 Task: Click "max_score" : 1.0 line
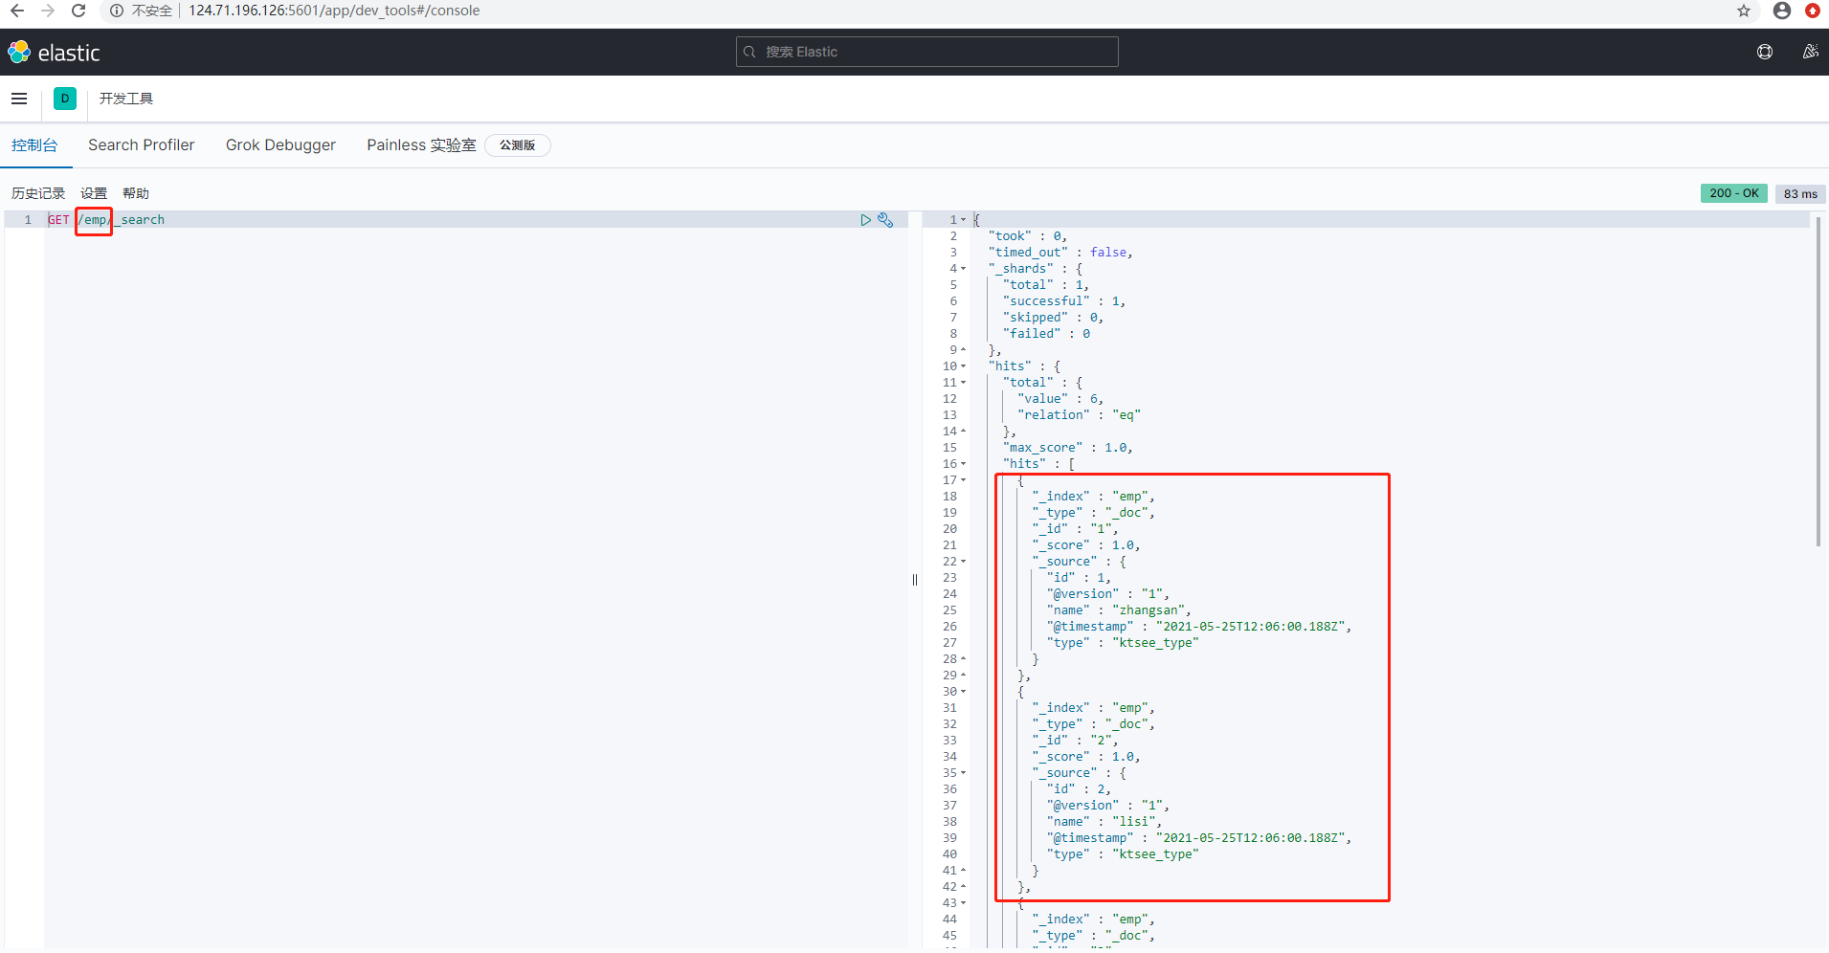(1067, 448)
